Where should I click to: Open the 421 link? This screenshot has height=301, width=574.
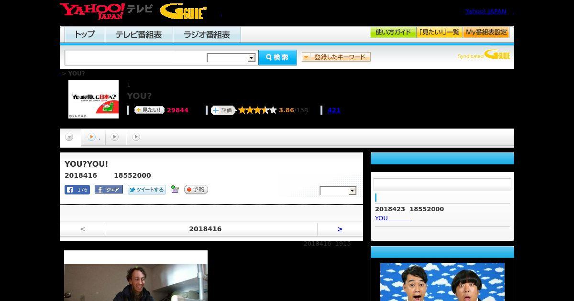(334, 110)
